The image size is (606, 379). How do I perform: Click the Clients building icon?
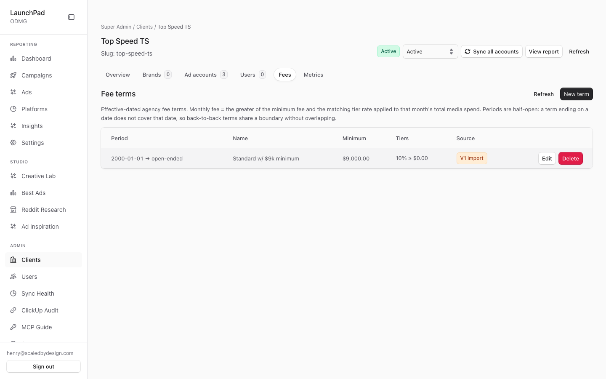click(13, 260)
